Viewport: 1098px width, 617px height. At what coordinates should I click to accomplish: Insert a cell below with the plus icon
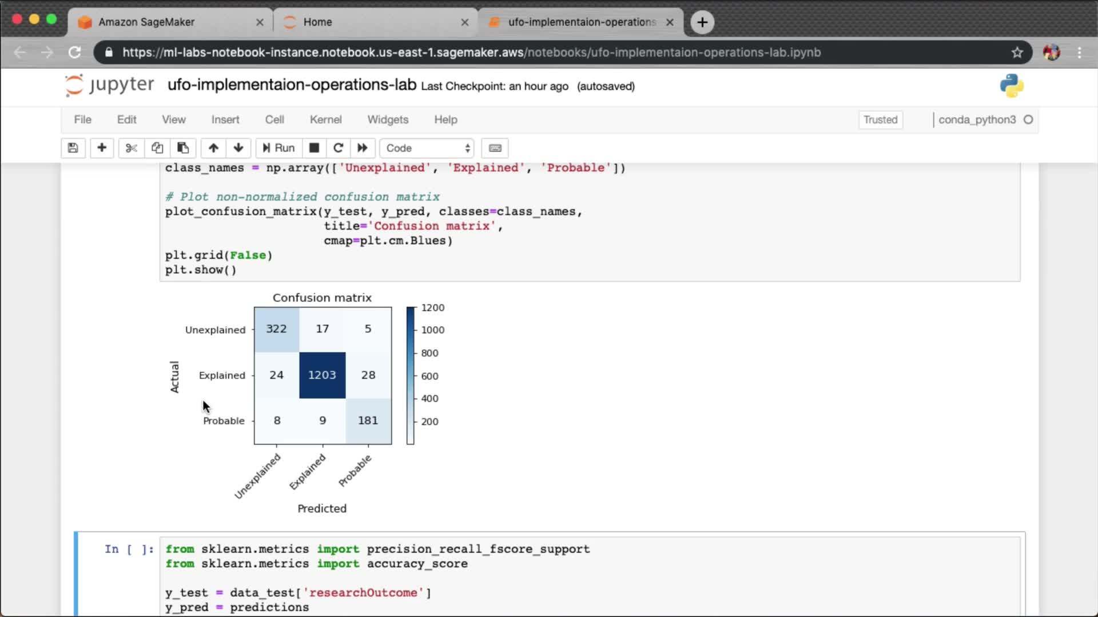click(x=102, y=148)
